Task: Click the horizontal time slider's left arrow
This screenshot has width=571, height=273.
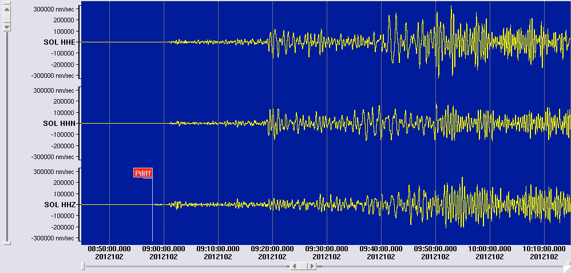Action: coord(294,266)
